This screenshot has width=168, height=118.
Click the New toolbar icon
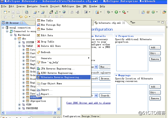pos(5,12)
